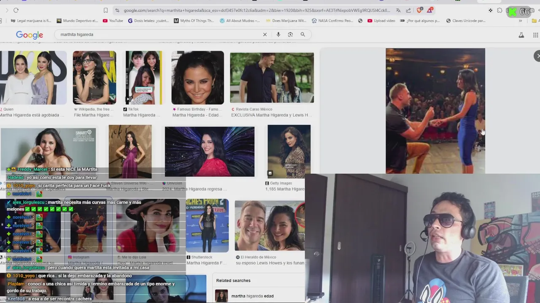Open ¿Por qué algunos p... bookmark
Viewport: 540px width, 303px height.
click(421, 21)
